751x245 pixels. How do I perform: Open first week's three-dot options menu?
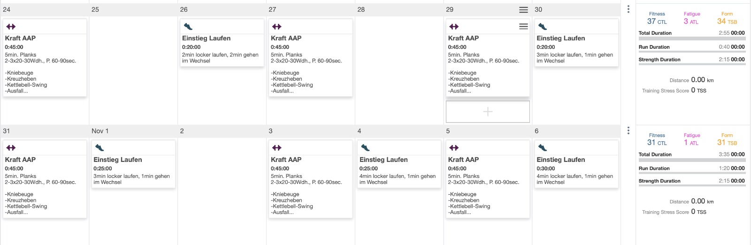point(628,9)
